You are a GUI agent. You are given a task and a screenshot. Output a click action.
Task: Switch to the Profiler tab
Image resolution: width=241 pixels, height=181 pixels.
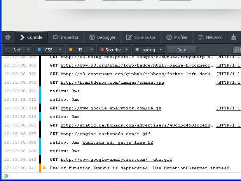pos(177,37)
